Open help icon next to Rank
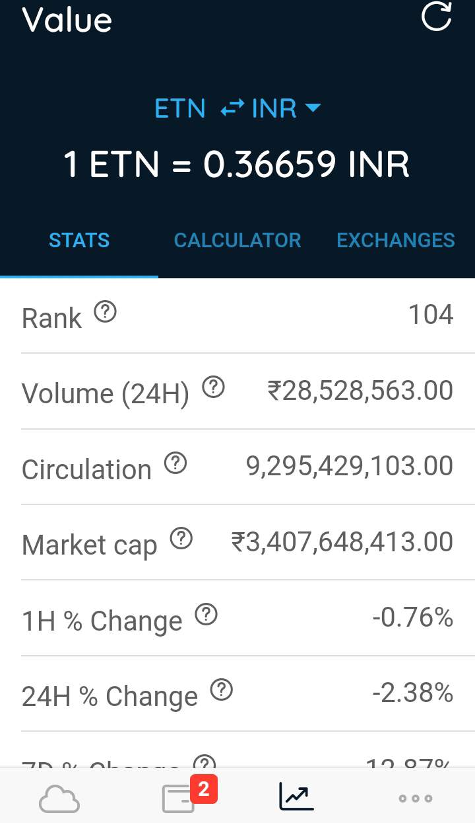This screenshot has width=475, height=823. [x=105, y=311]
